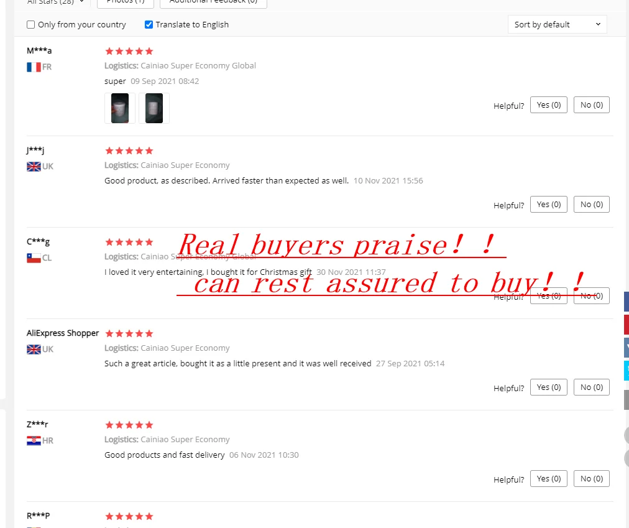The width and height of the screenshot is (629, 528).
Task: Vote No on Z***r's review
Action: 592,479
